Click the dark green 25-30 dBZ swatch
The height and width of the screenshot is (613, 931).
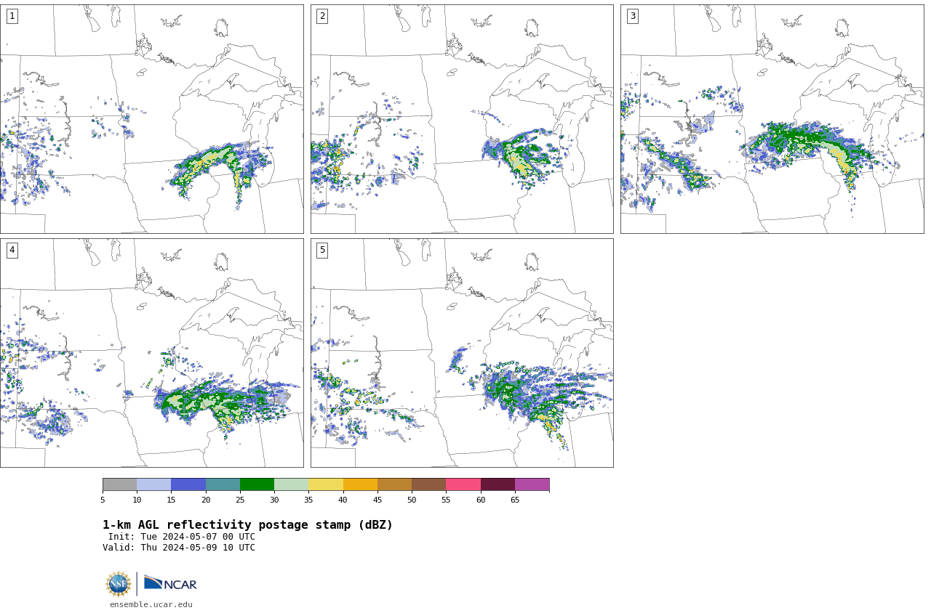click(x=257, y=484)
